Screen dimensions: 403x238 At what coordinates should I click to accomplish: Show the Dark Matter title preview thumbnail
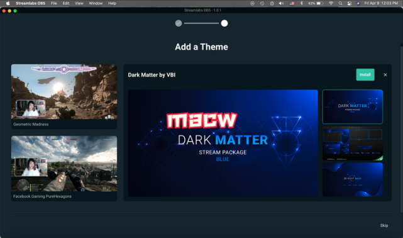pyautogui.click(x=352, y=107)
